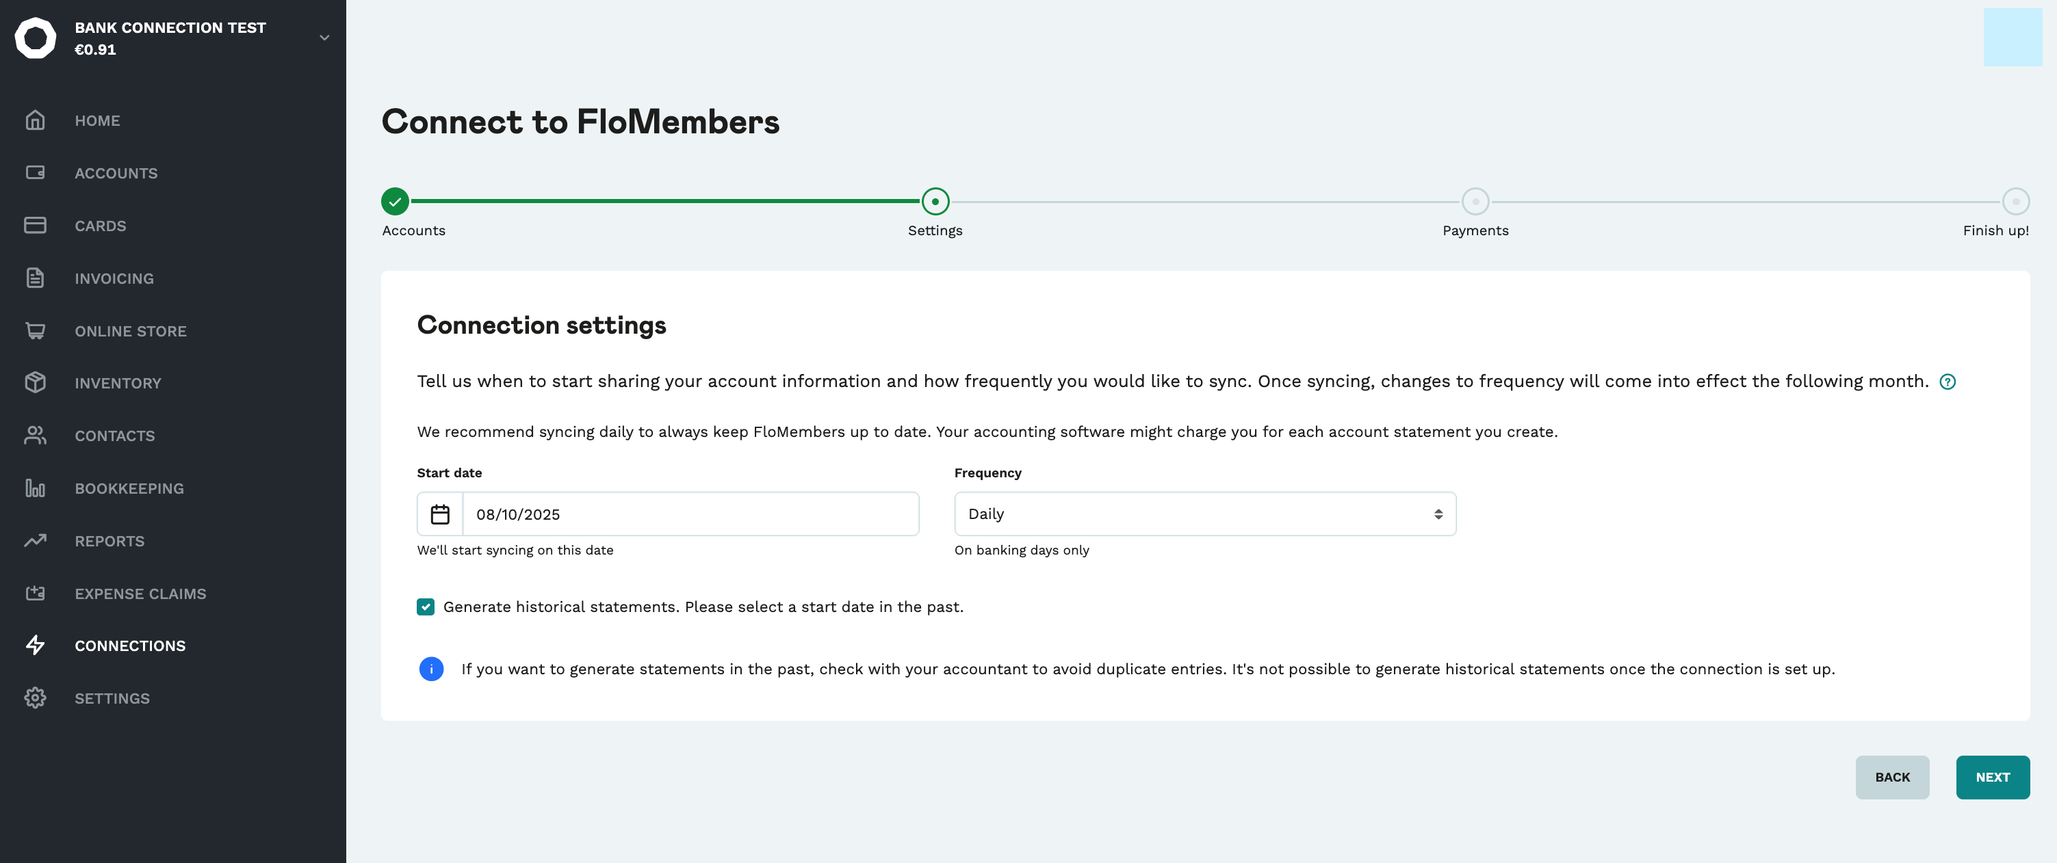This screenshot has height=863, width=2057.
Task: Click the Next button
Action: [1992, 777]
